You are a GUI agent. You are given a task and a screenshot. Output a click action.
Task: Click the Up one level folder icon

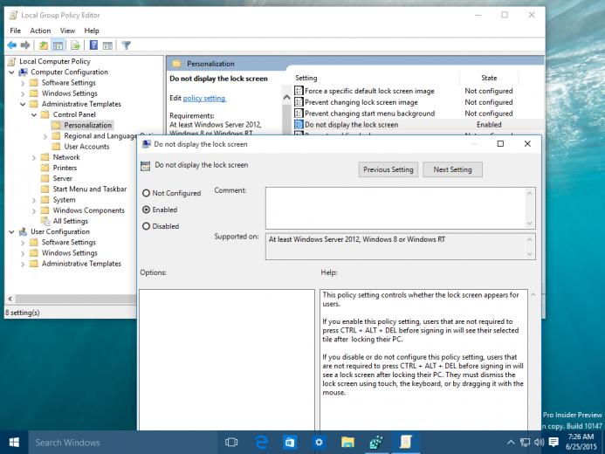tap(44, 45)
